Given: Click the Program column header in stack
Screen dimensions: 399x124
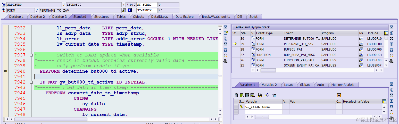Looking at the screenshot, I should coord(340,33).
